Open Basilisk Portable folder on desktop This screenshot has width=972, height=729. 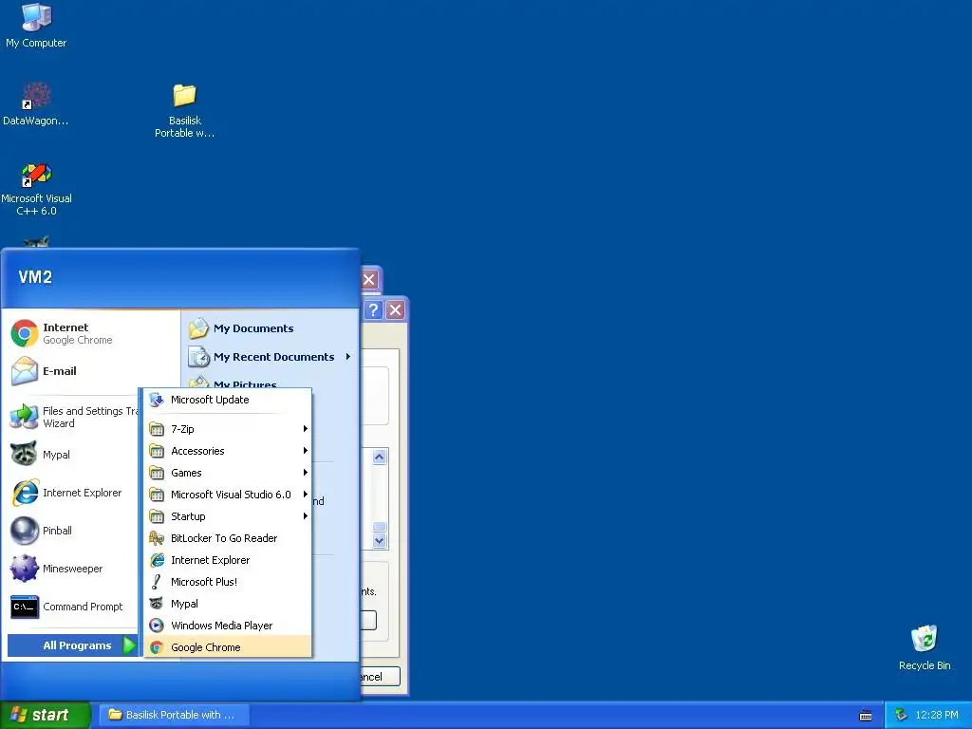185,110
